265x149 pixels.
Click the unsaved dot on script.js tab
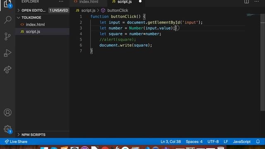tap(140, 1)
